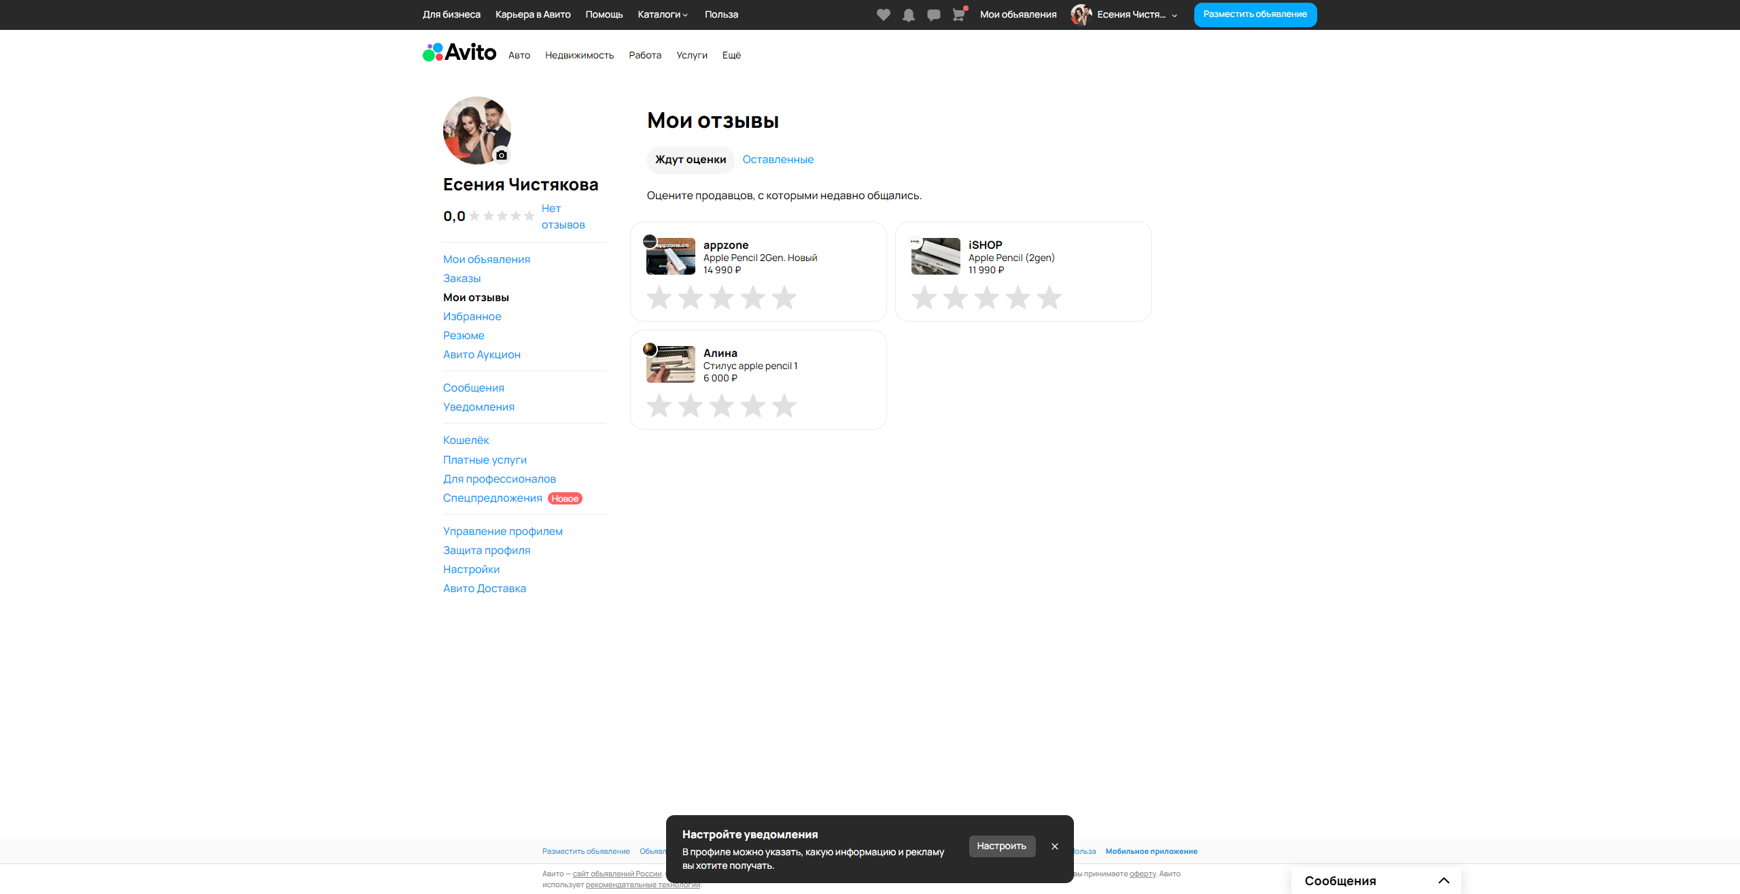Switch to Оставленные tab

pyautogui.click(x=778, y=160)
